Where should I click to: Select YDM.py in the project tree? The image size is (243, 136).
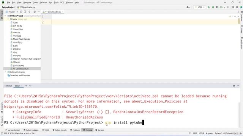[16, 62]
